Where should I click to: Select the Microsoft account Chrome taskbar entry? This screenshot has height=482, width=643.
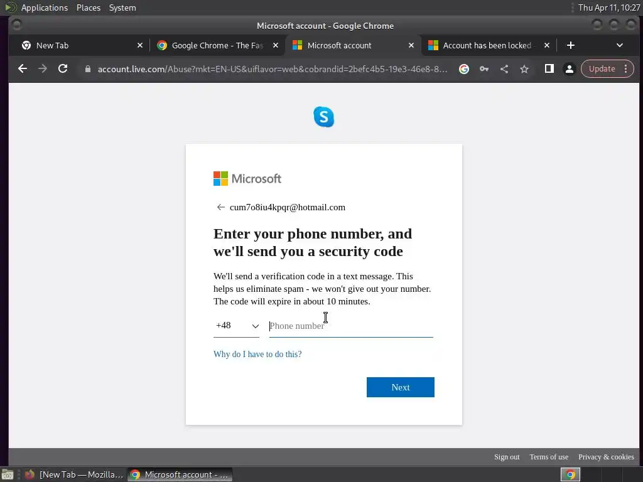pyautogui.click(x=180, y=474)
